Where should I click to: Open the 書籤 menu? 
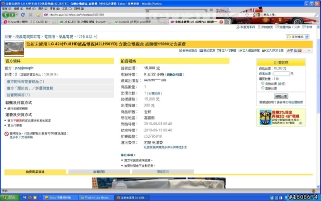point(55,9)
